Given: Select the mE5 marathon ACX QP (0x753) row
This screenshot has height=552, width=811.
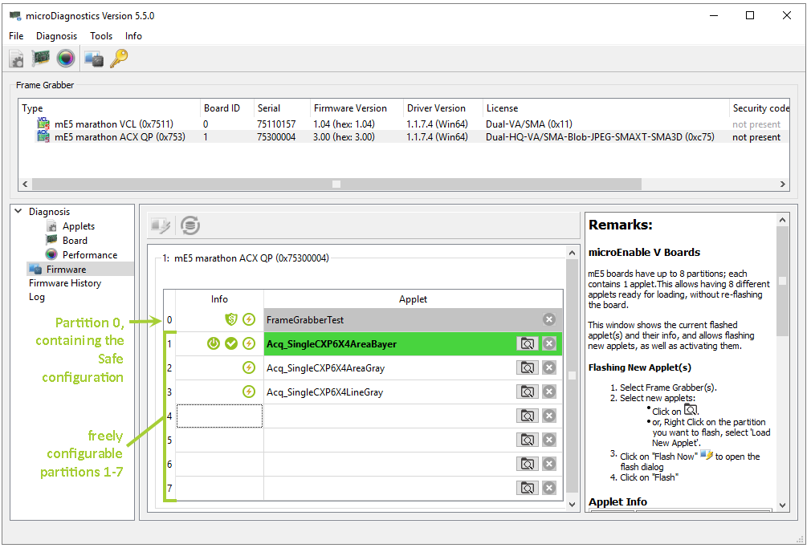Looking at the screenshot, I should (x=403, y=137).
